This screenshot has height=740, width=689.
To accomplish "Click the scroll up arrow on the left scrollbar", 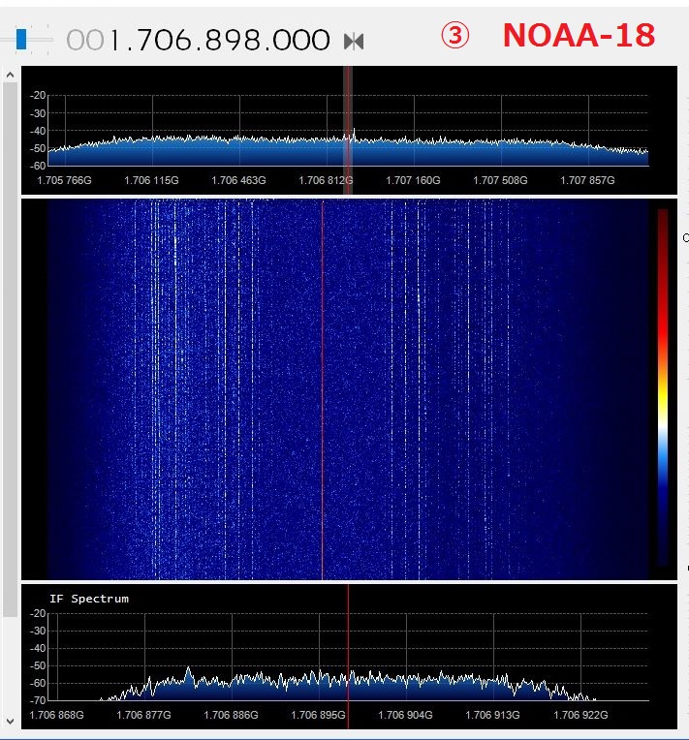I will click(x=10, y=75).
